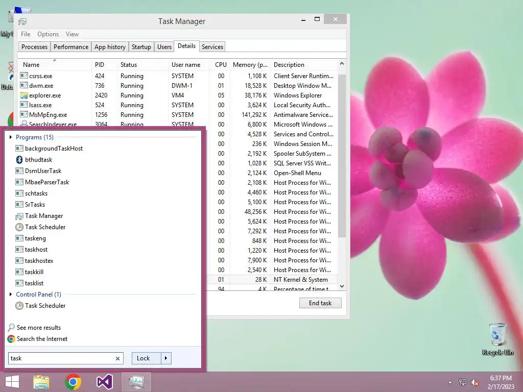Open SrTasks program result
This screenshot has width=523, height=392.
30,205
